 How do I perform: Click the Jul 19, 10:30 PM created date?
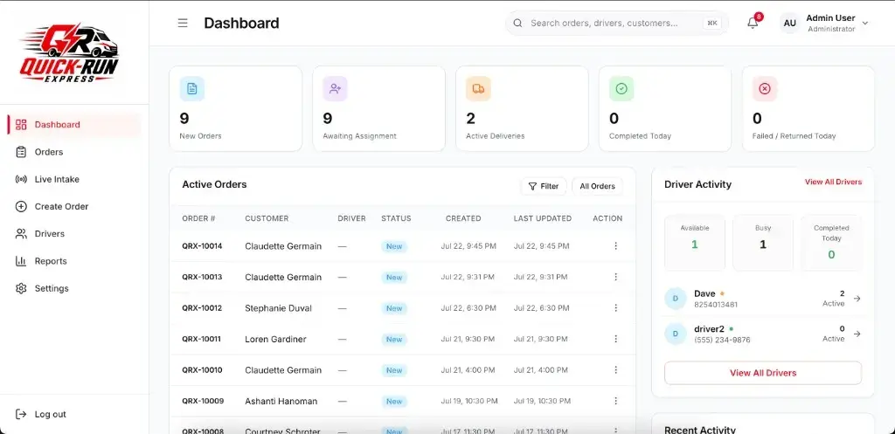[x=469, y=401]
